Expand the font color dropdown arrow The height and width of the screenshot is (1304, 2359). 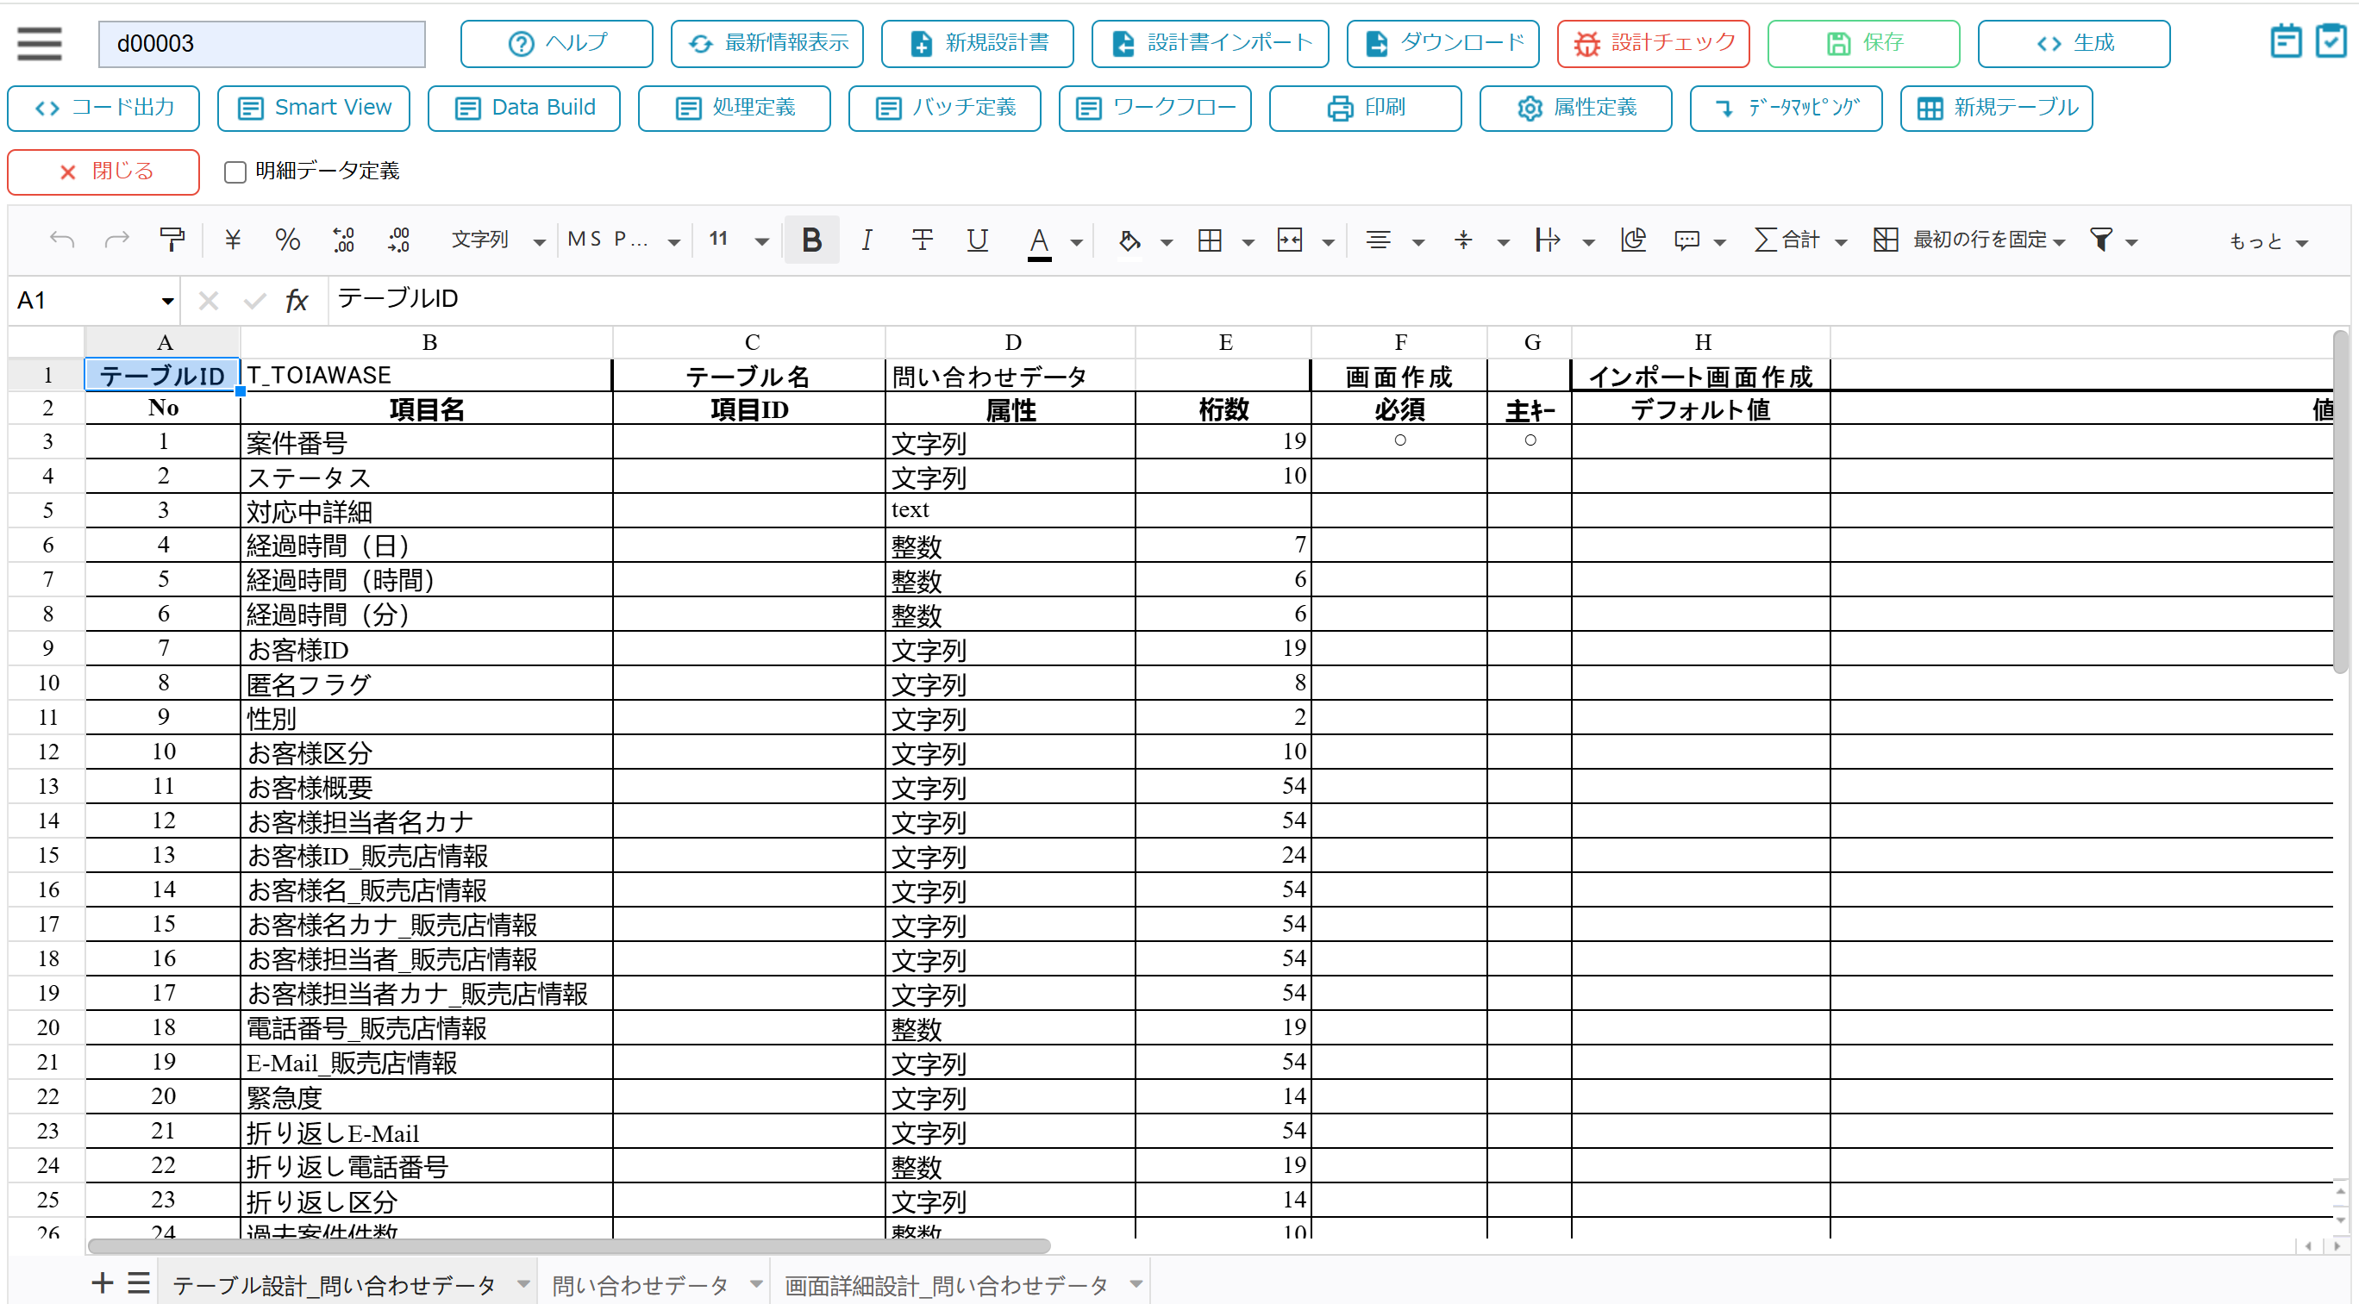pyautogui.click(x=1077, y=242)
